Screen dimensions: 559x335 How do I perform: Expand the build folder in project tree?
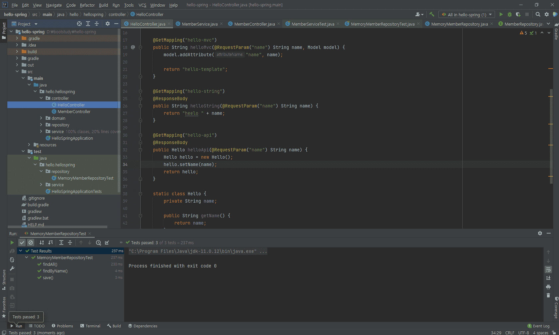coord(17,52)
